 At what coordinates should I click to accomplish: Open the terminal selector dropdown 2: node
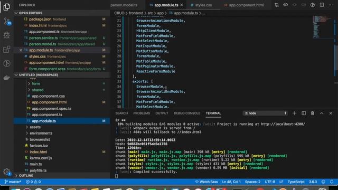coord(265,113)
